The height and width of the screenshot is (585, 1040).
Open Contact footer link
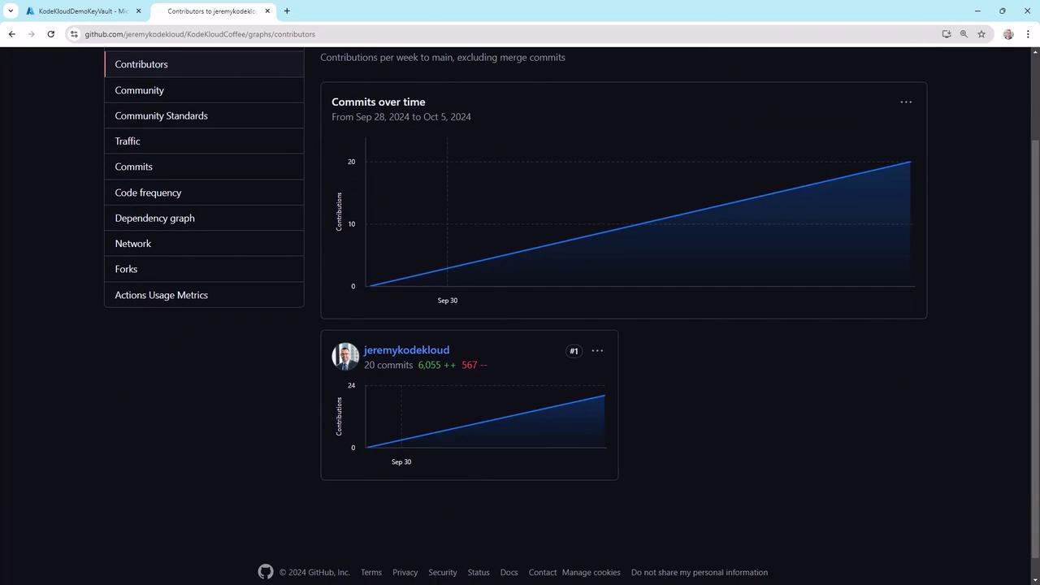click(x=543, y=572)
